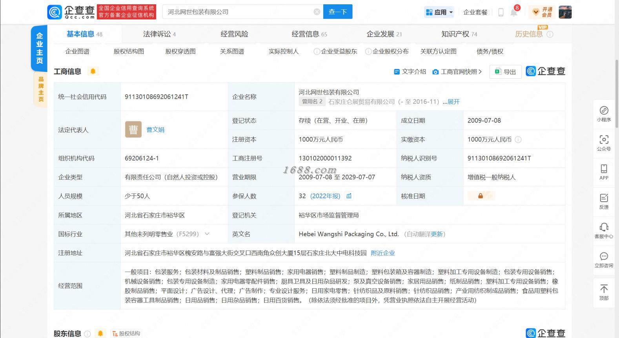This screenshot has width=619, height=338.
Task: Click the lock icon in 核准日期 row
Action: click(481, 196)
